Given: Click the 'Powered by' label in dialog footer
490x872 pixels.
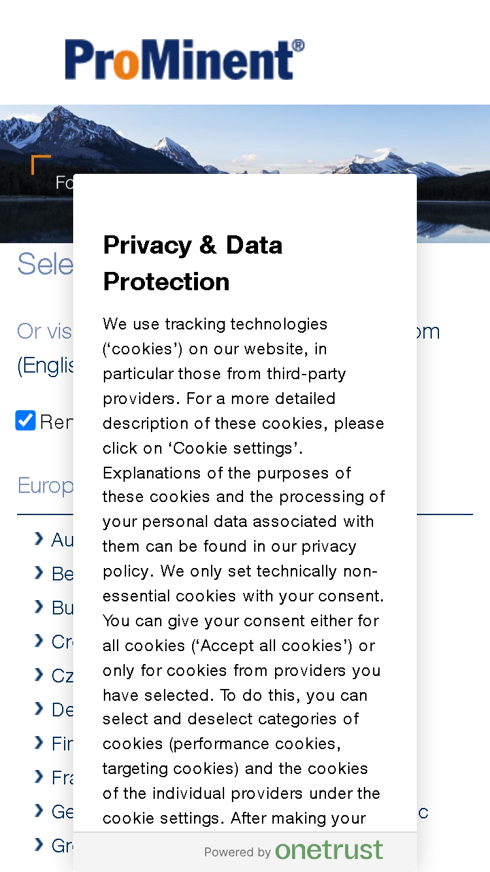Looking at the screenshot, I should [x=237, y=852].
